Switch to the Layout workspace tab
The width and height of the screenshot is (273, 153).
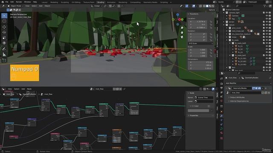coord(44,2)
